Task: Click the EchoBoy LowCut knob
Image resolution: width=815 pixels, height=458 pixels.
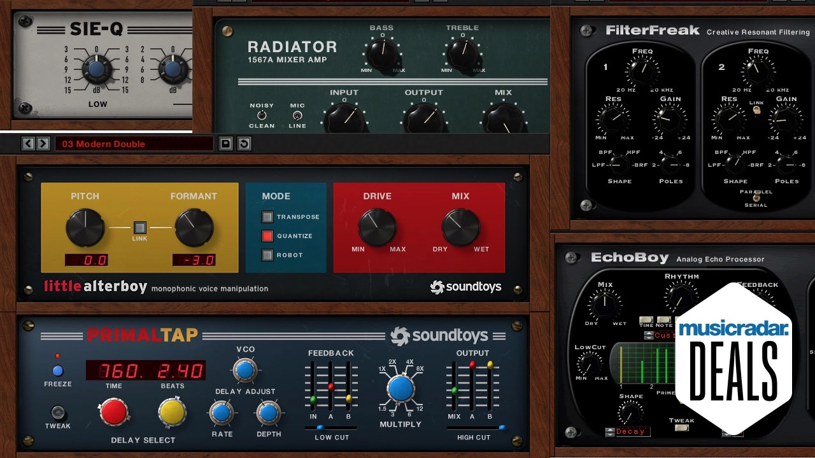Action: (590, 363)
